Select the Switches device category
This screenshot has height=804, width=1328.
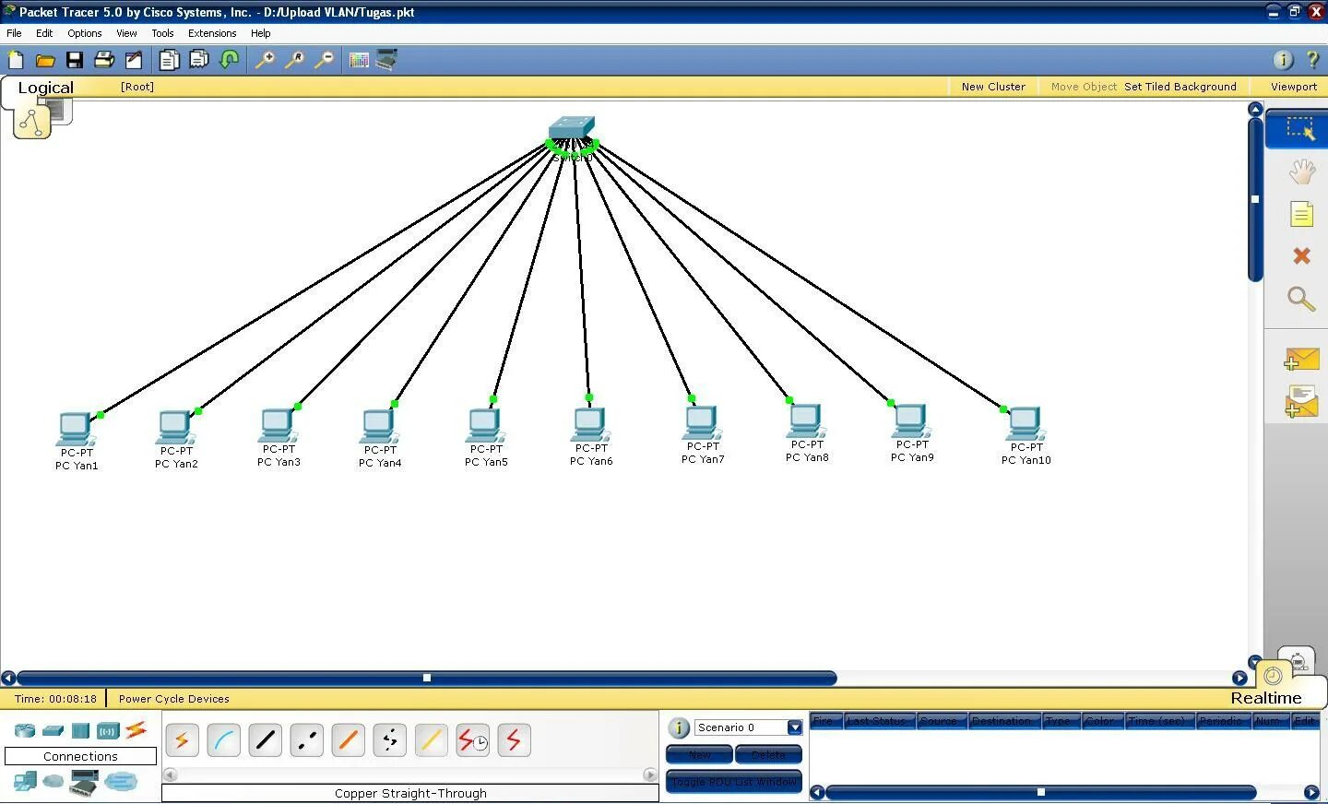[x=53, y=731]
